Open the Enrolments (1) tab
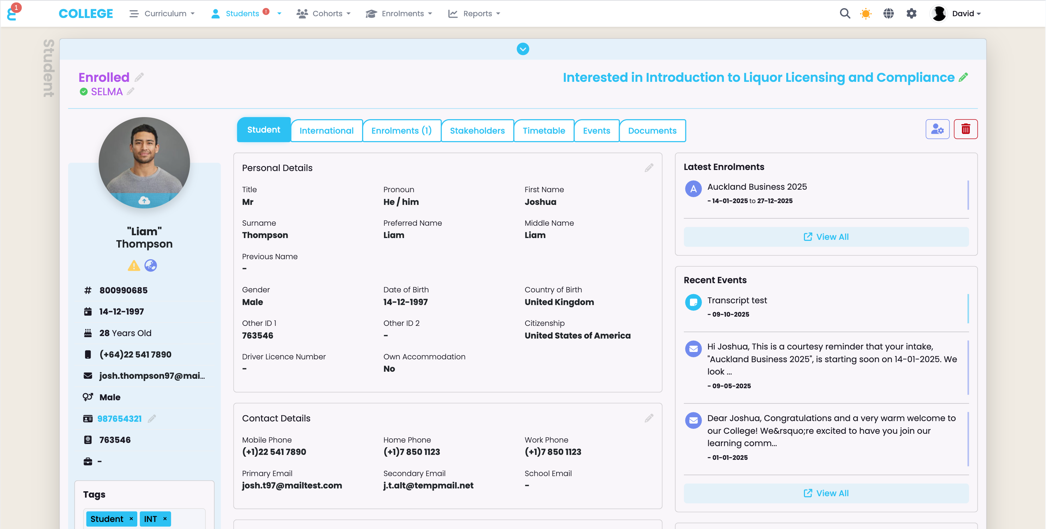Image resolution: width=1046 pixels, height=529 pixels. tap(401, 130)
